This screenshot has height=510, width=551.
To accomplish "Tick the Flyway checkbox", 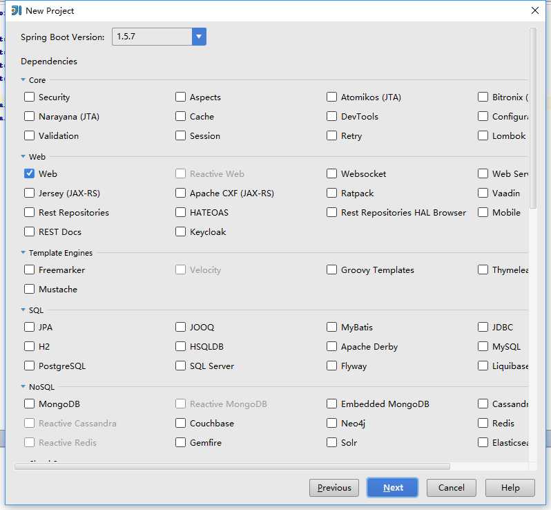I will click(x=331, y=366).
